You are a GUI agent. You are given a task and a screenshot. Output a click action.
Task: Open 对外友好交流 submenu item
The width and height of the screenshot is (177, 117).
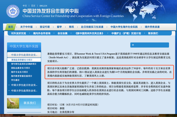pos(18,33)
